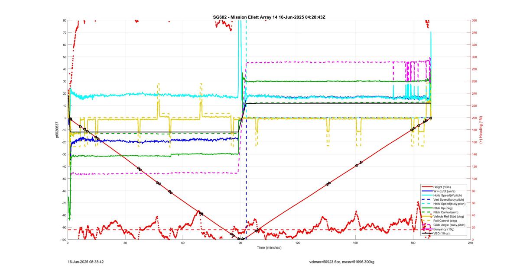Select the "Glide Angle (buoy,pitch)" legend entry
520x269 pixels.
coord(449,225)
